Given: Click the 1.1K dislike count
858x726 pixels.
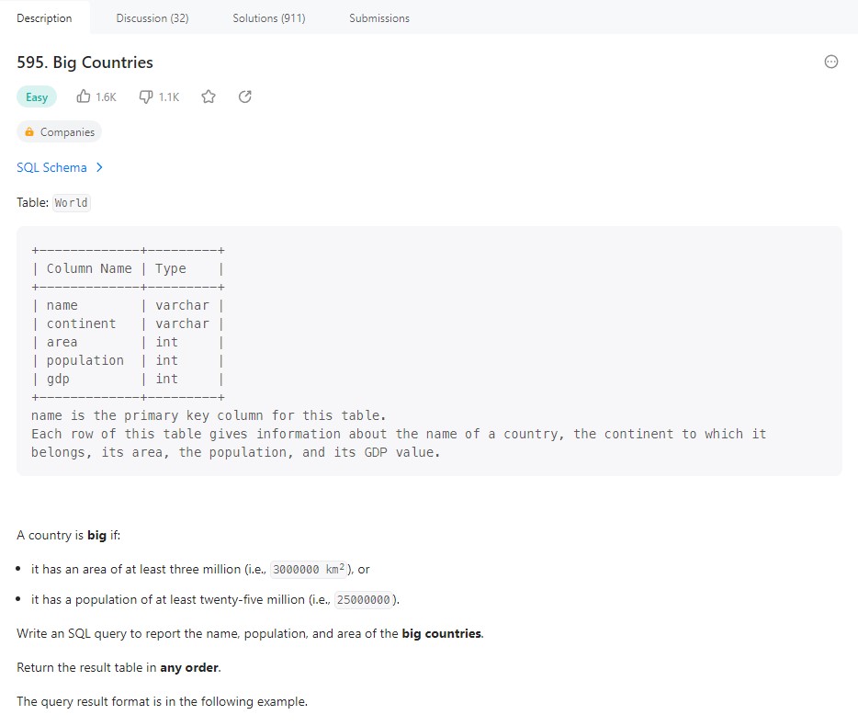Looking at the screenshot, I should tap(169, 97).
